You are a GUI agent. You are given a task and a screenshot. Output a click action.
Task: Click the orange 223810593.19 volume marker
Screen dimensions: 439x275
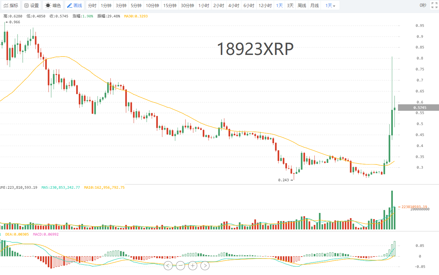[x=413, y=207]
